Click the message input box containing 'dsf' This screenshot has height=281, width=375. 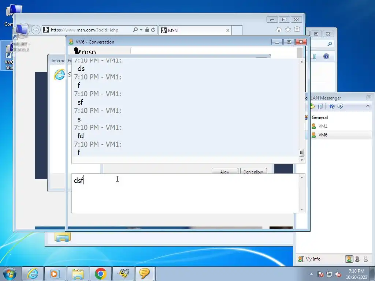pos(185,193)
